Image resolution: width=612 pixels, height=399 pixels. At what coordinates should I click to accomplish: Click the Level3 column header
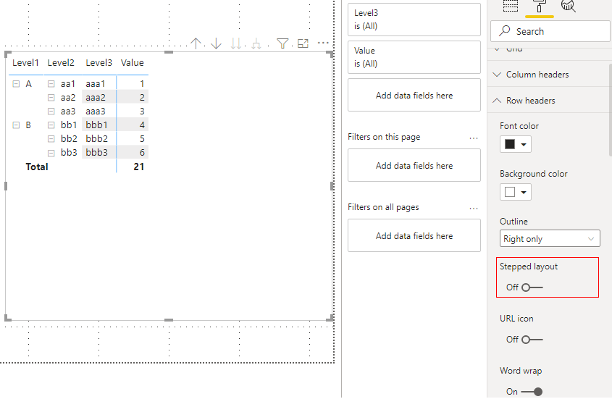(98, 63)
